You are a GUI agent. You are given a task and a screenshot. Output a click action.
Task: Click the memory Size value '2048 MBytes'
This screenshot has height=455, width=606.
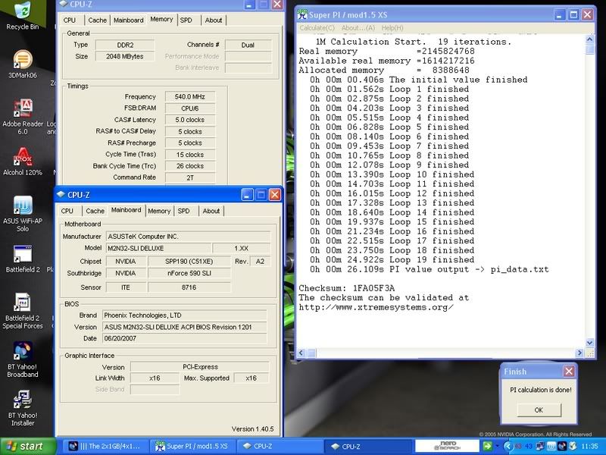click(x=125, y=56)
